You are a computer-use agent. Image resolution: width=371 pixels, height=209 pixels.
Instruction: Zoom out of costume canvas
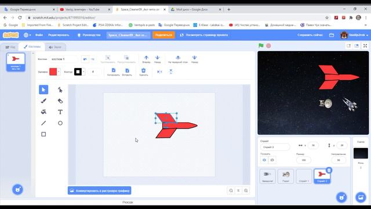(x=231, y=190)
